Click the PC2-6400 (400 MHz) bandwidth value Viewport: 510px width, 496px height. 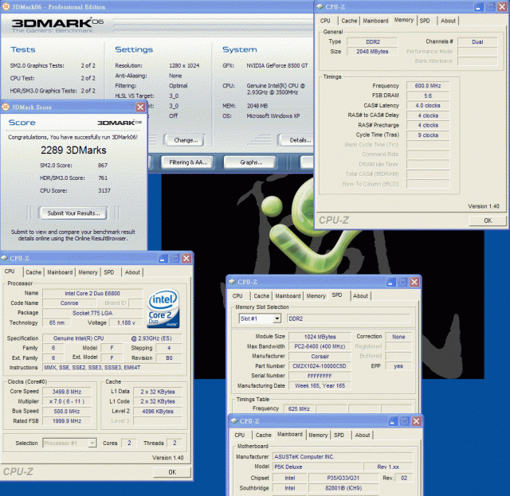point(320,346)
